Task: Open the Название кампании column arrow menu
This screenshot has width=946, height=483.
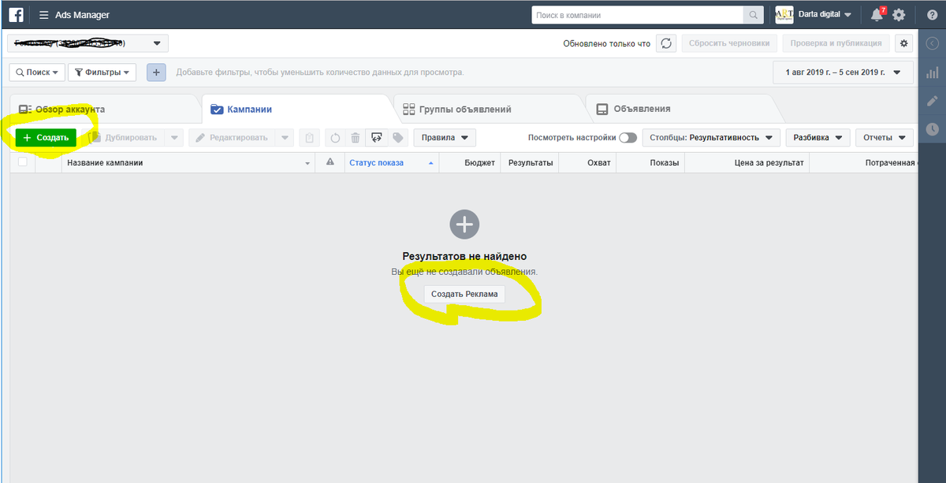Action: (x=307, y=163)
